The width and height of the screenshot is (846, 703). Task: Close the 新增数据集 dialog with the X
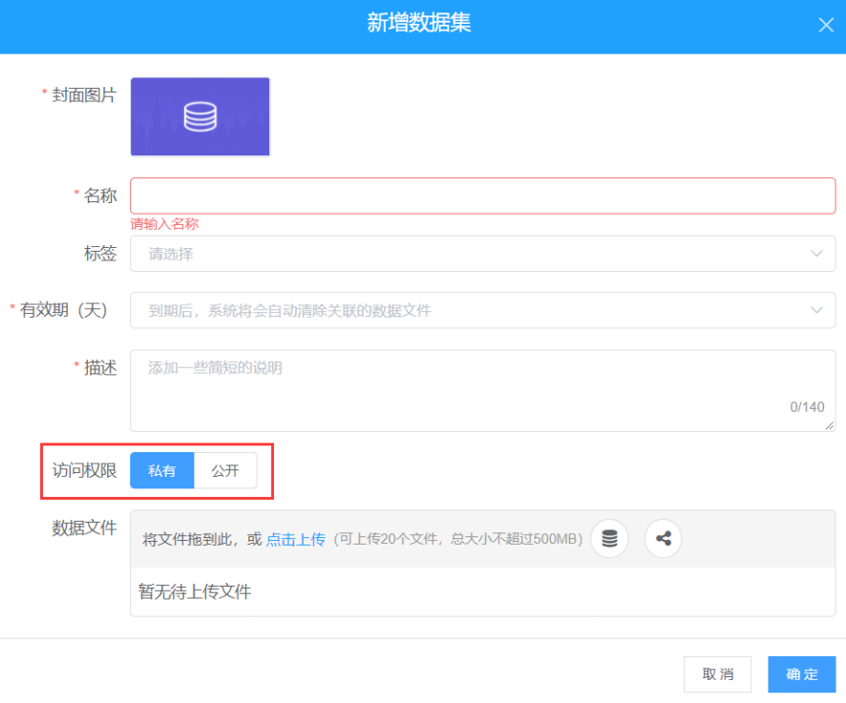tap(826, 26)
